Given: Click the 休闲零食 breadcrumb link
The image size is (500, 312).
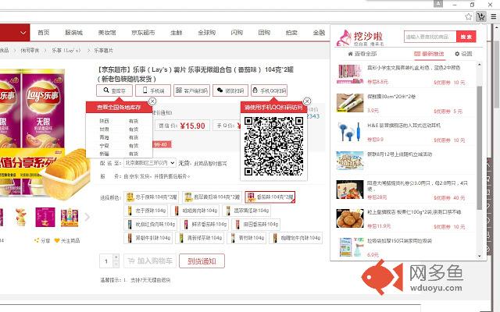Looking at the screenshot, I should coord(30,51).
